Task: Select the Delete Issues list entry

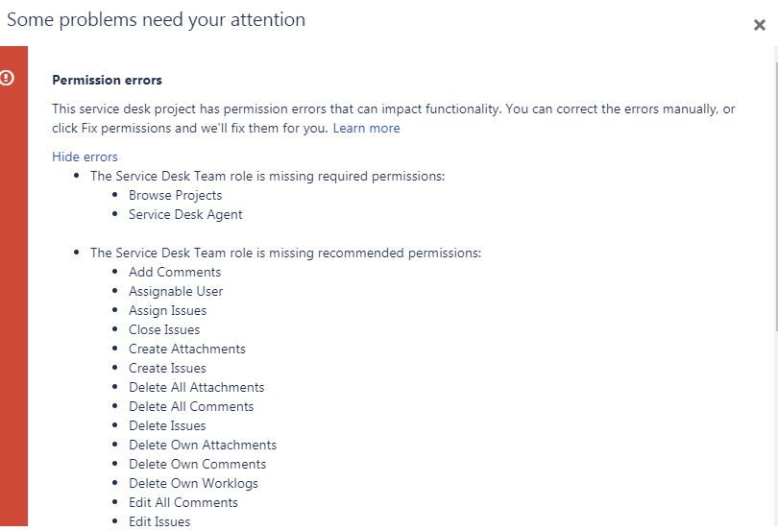Action: tap(167, 425)
